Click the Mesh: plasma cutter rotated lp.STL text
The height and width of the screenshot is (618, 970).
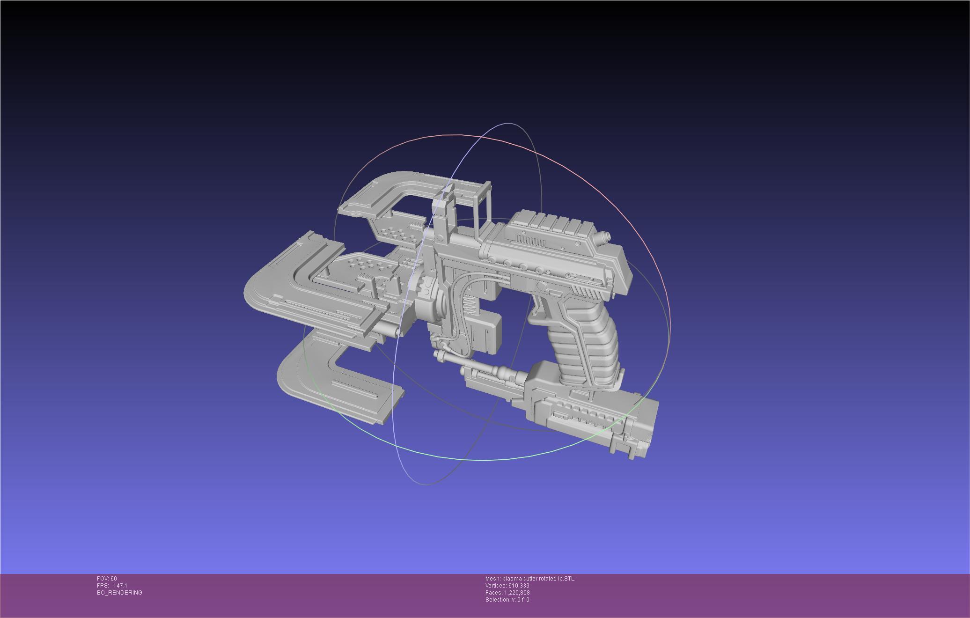pyautogui.click(x=529, y=579)
